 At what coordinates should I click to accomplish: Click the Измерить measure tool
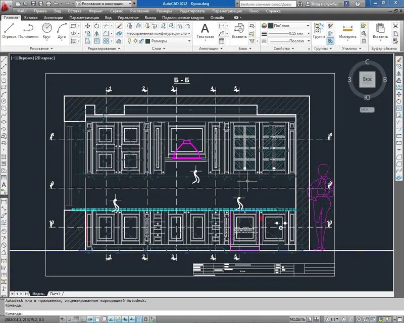(347, 31)
